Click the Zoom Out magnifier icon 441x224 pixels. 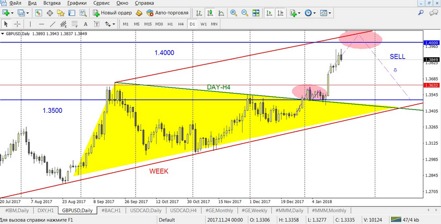pyautogui.click(x=244, y=13)
